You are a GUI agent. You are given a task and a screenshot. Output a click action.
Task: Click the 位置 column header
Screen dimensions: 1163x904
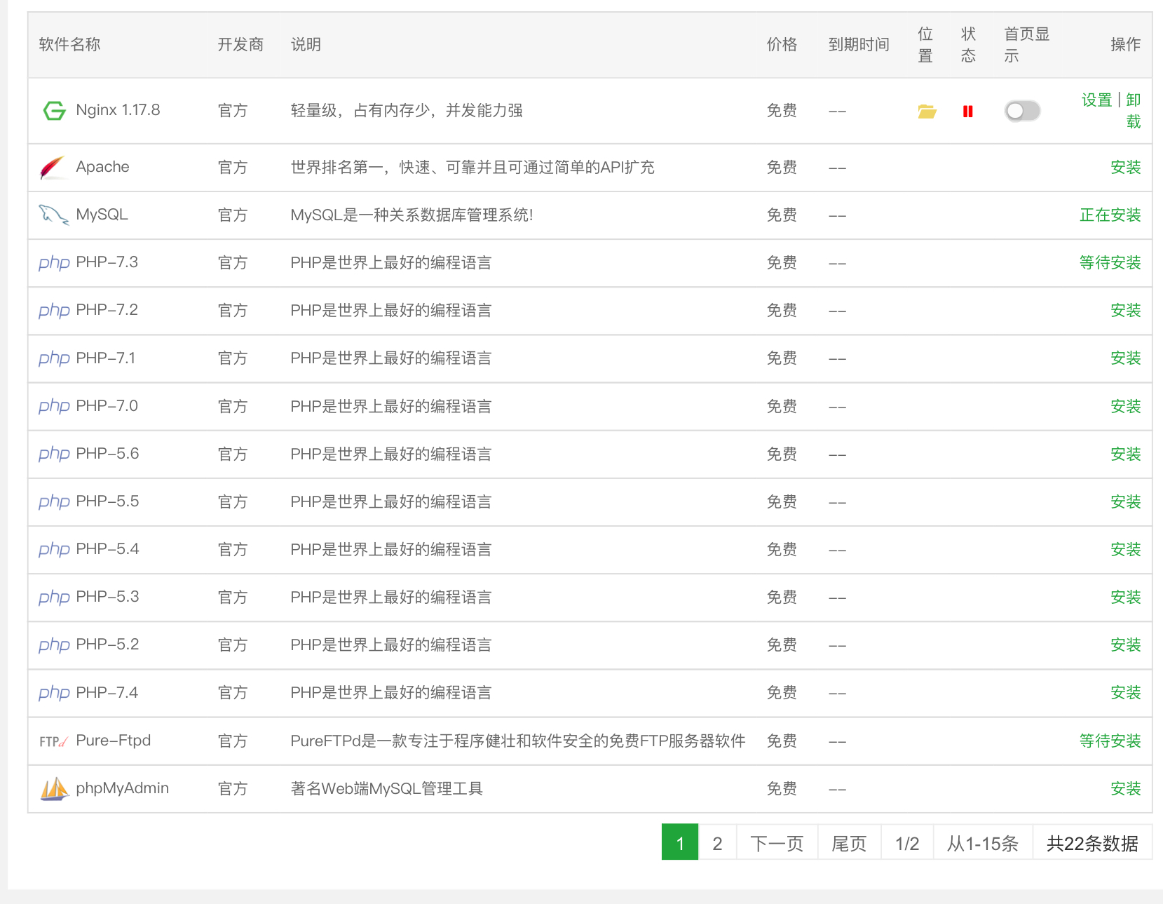[925, 45]
